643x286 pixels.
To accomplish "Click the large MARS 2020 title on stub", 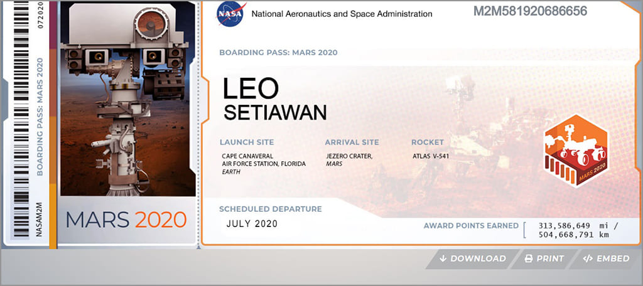I will click(126, 220).
